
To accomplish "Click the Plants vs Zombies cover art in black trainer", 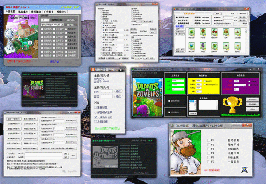I will tap(147, 97).
